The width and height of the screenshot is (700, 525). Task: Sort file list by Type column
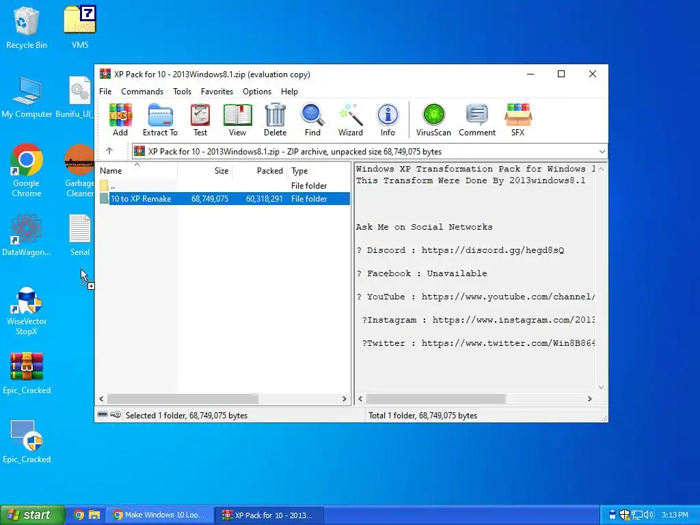(x=319, y=170)
